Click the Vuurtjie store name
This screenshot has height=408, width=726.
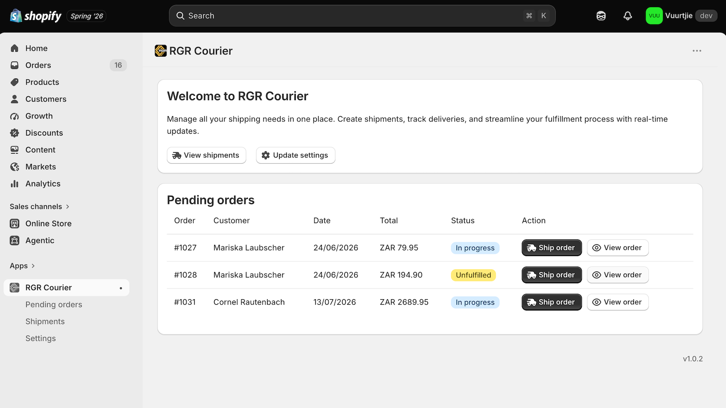679,16
